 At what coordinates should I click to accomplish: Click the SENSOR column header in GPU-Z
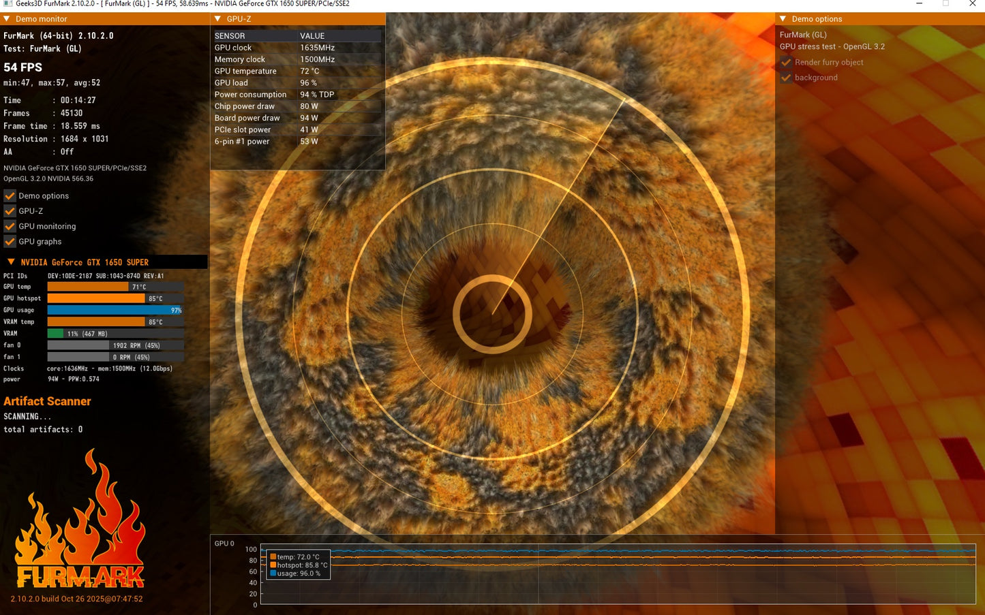click(230, 36)
